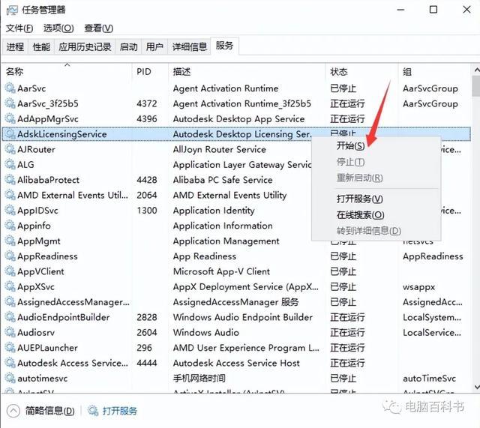480x428 pixels.
Task: Click the AUEPLauncher service name
Action: coord(47,348)
